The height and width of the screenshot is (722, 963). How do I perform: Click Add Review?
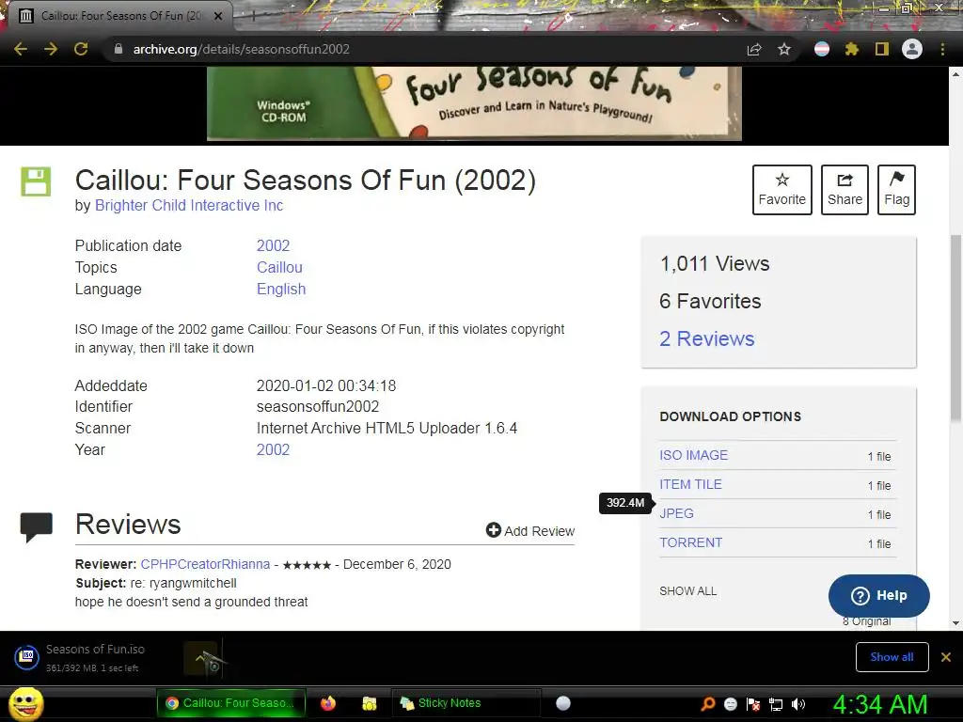[x=530, y=530]
